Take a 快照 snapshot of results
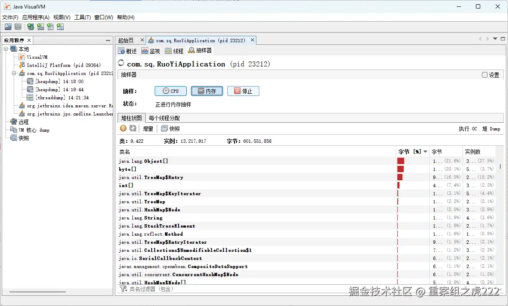The width and height of the screenshot is (508, 306). pyautogui.click(x=170, y=129)
